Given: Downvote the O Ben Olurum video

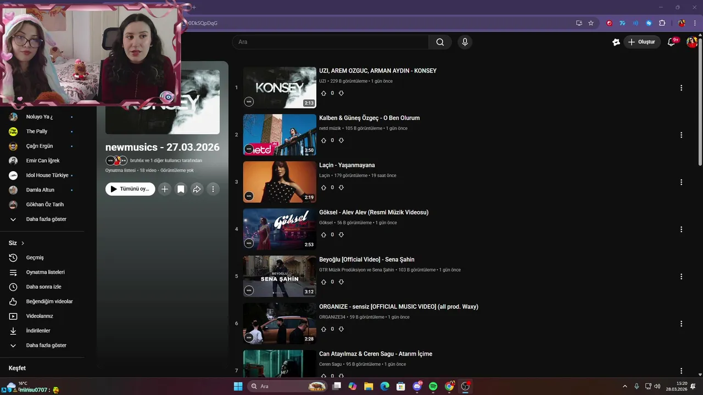Looking at the screenshot, I should click(341, 140).
